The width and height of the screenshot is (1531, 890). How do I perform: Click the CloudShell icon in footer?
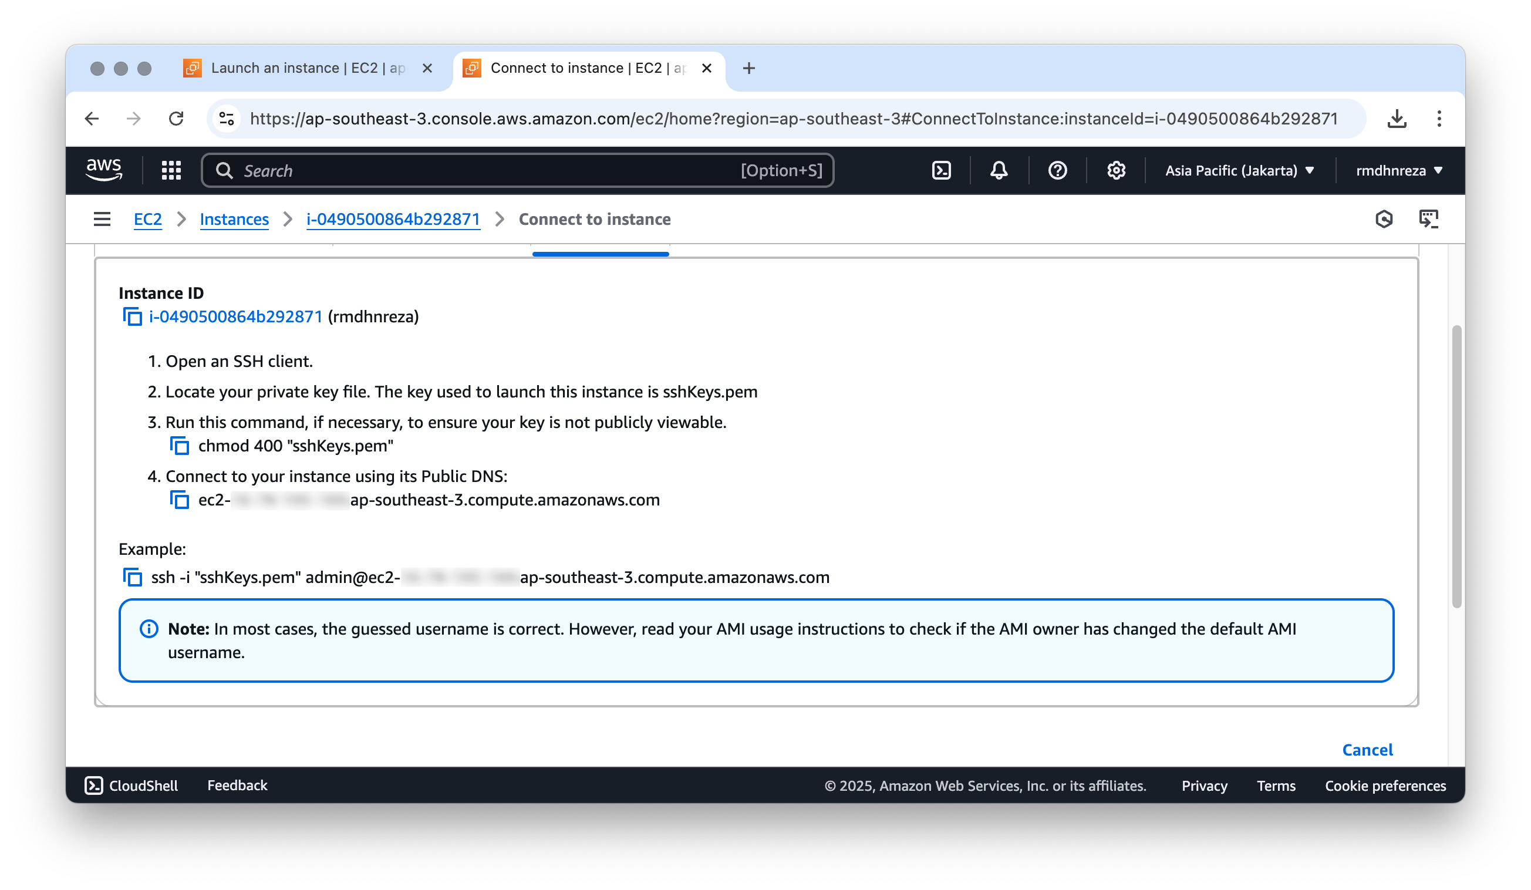pos(93,786)
